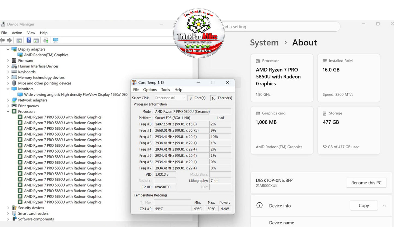Expand Mice and other pointing devices node
The image size is (394, 247).
point(8,83)
